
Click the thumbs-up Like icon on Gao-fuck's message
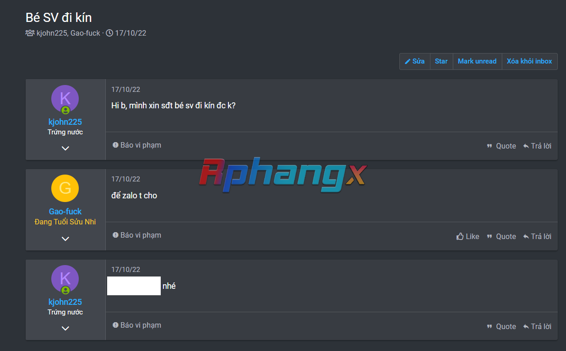click(460, 236)
